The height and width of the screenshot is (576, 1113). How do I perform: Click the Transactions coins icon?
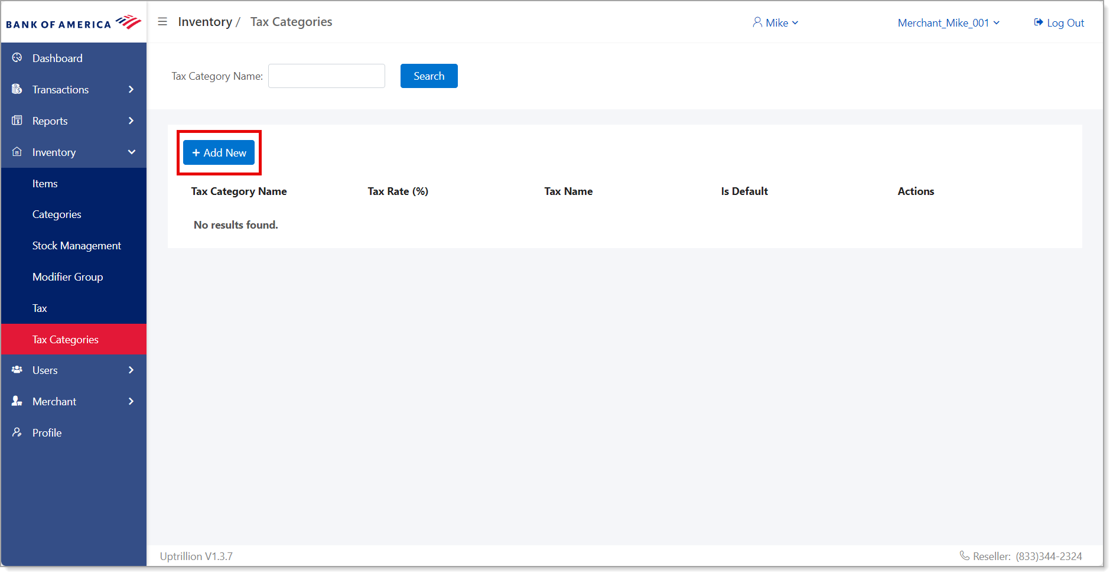coord(17,89)
